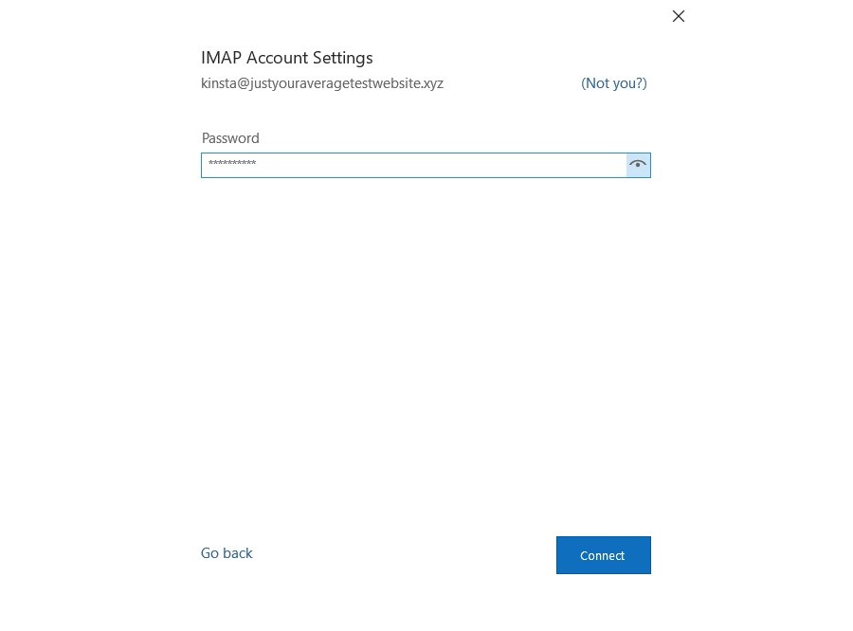
Task: Show hidden password characters
Action: 638,165
